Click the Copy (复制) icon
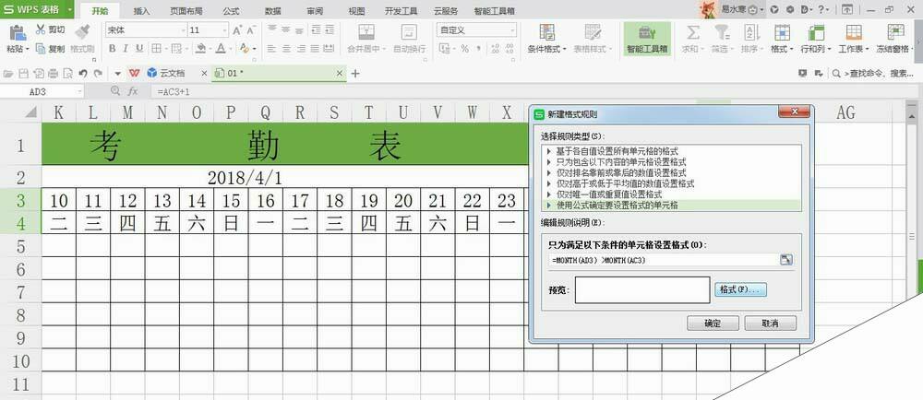Viewport: 923px width, 400px height. pos(41,49)
